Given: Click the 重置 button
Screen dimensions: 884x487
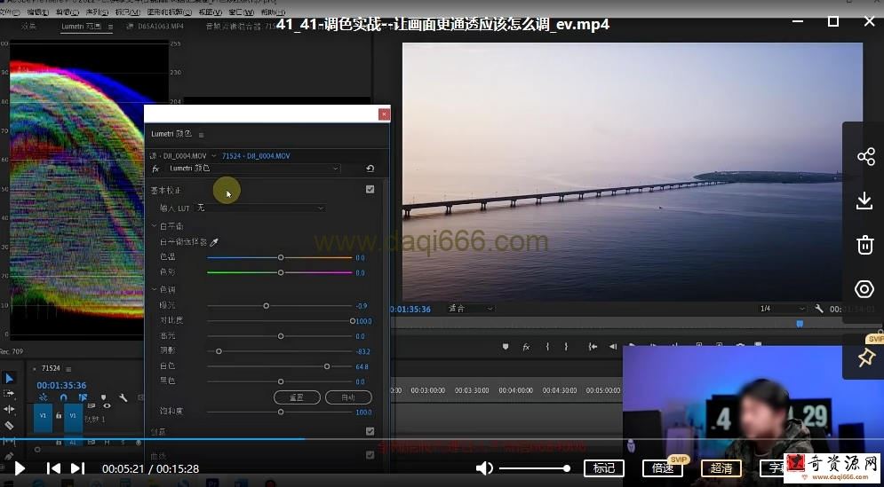Looking at the screenshot, I should [297, 397].
